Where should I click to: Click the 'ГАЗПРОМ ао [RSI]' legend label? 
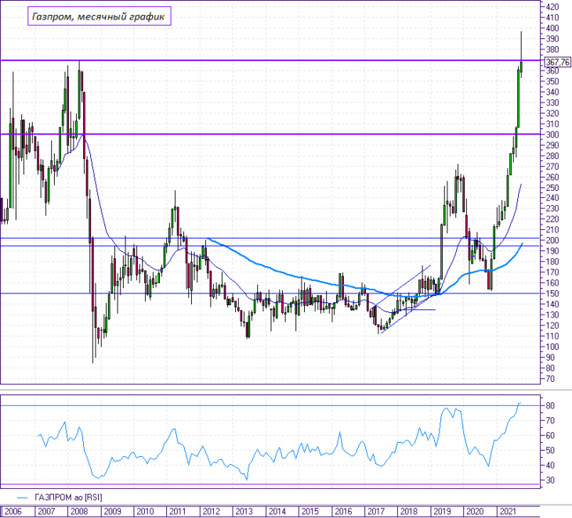click(x=68, y=498)
